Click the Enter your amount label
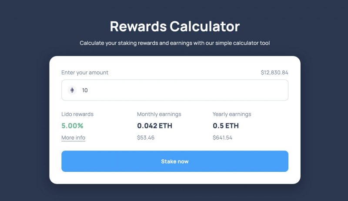The width and height of the screenshot is (348, 201). [85, 73]
